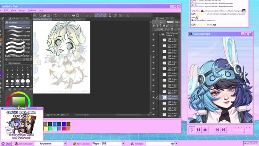
Task: Click the clip to layer below icon
Action: pyautogui.click(x=154, y=26)
